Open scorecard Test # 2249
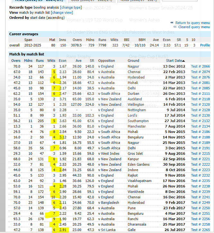Viewport: 214px width, 233px height. (x=200, y=203)
